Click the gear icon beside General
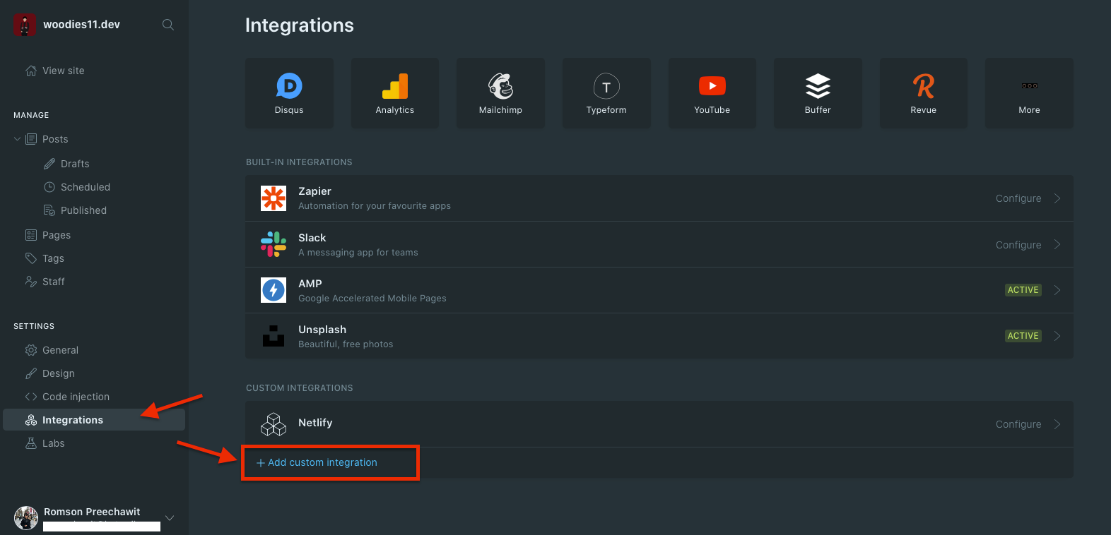The image size is (1111, 535). [x=31, y=350]
